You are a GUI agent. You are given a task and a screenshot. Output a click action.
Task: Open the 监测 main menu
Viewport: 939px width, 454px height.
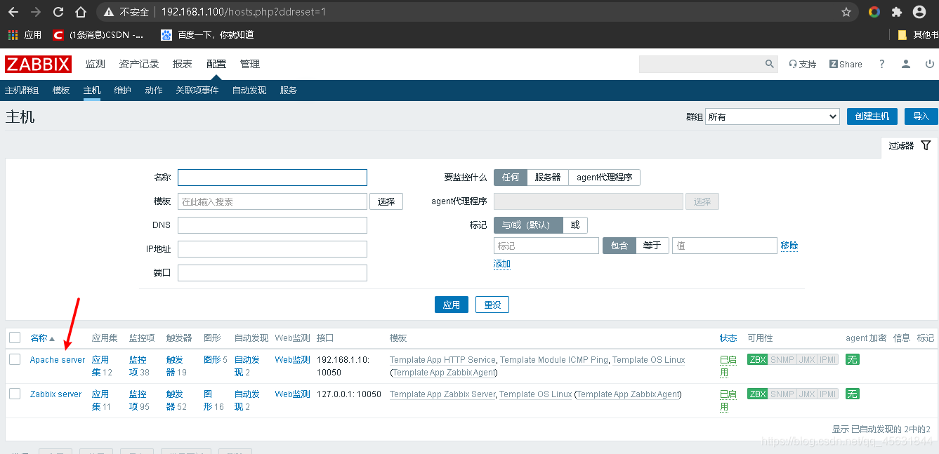[x=96, y=64]
